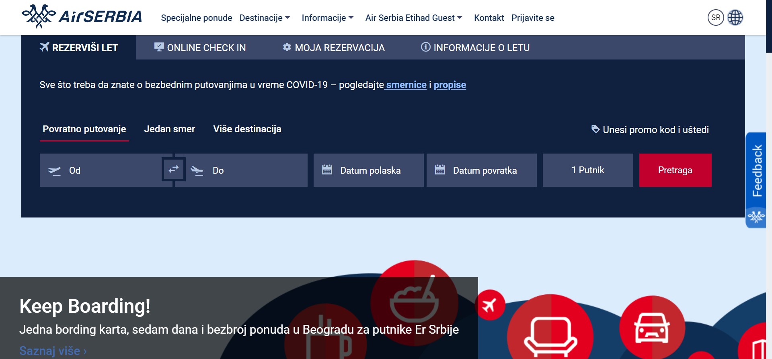Viewport: 772px width, 359px height.
Task: Select Povratno putovanje trip type
Action: tap(84, 129)
